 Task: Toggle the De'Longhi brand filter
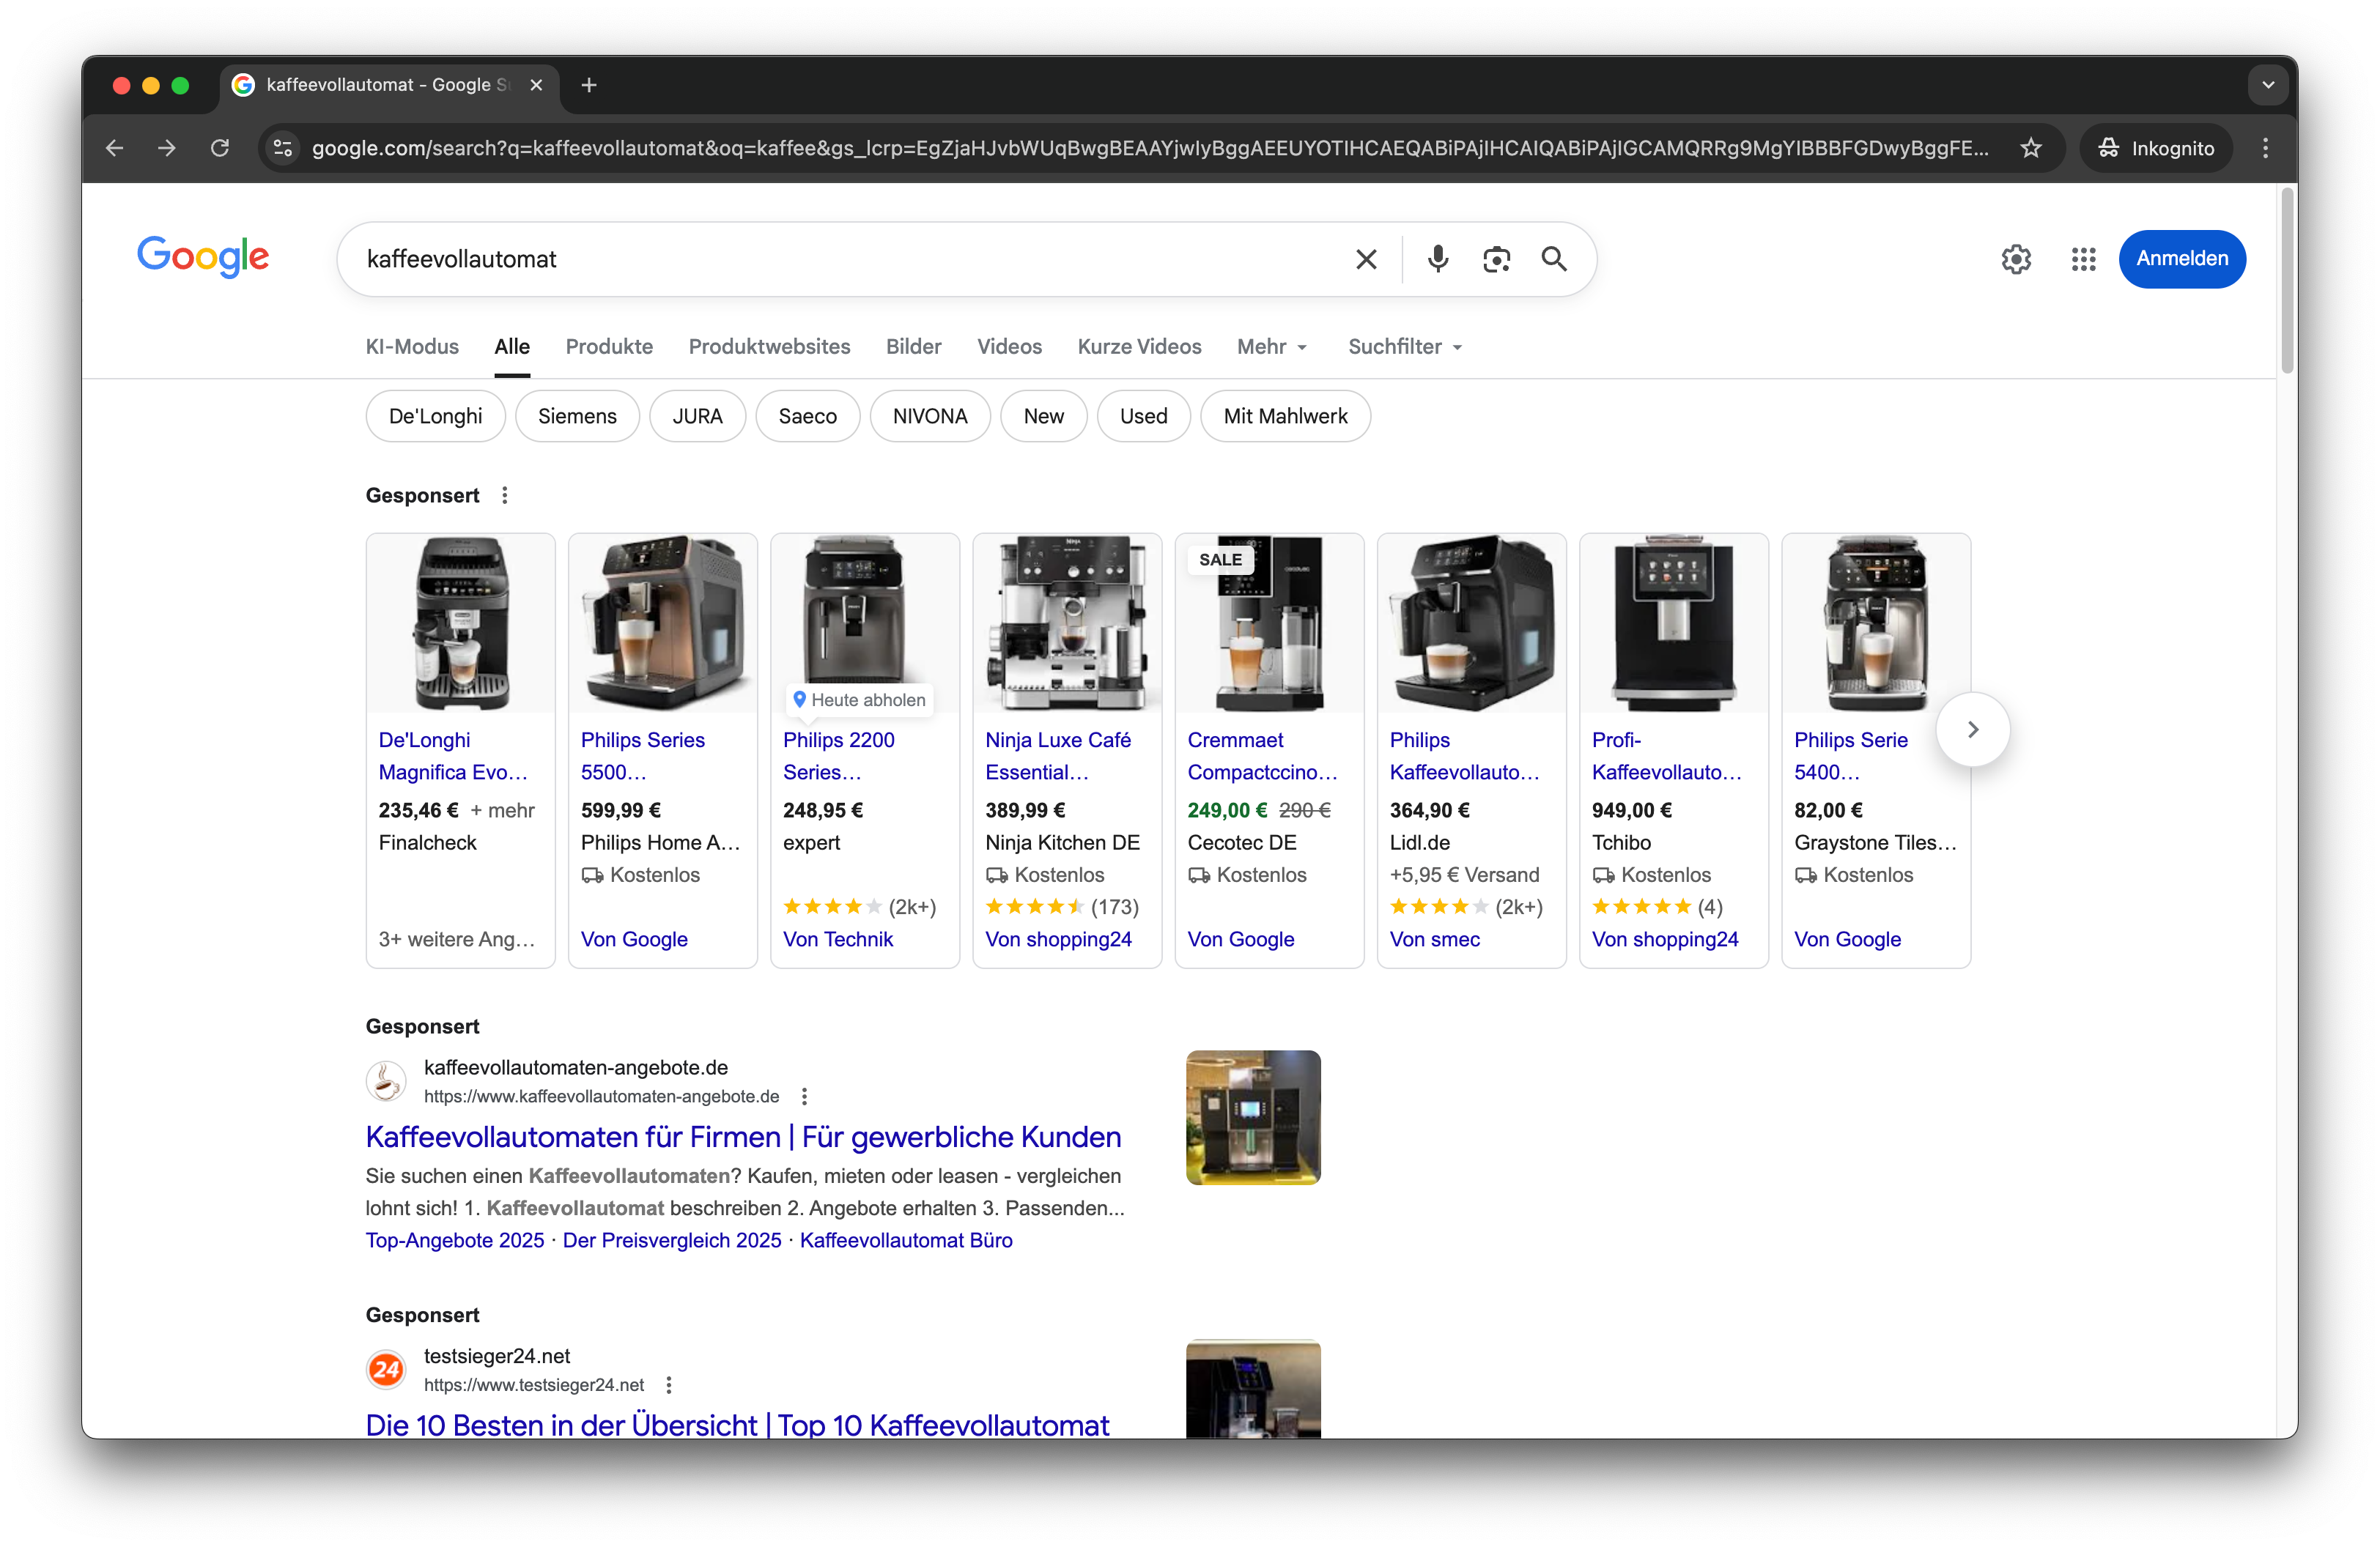pyautogui.click(x=435, y=416)
